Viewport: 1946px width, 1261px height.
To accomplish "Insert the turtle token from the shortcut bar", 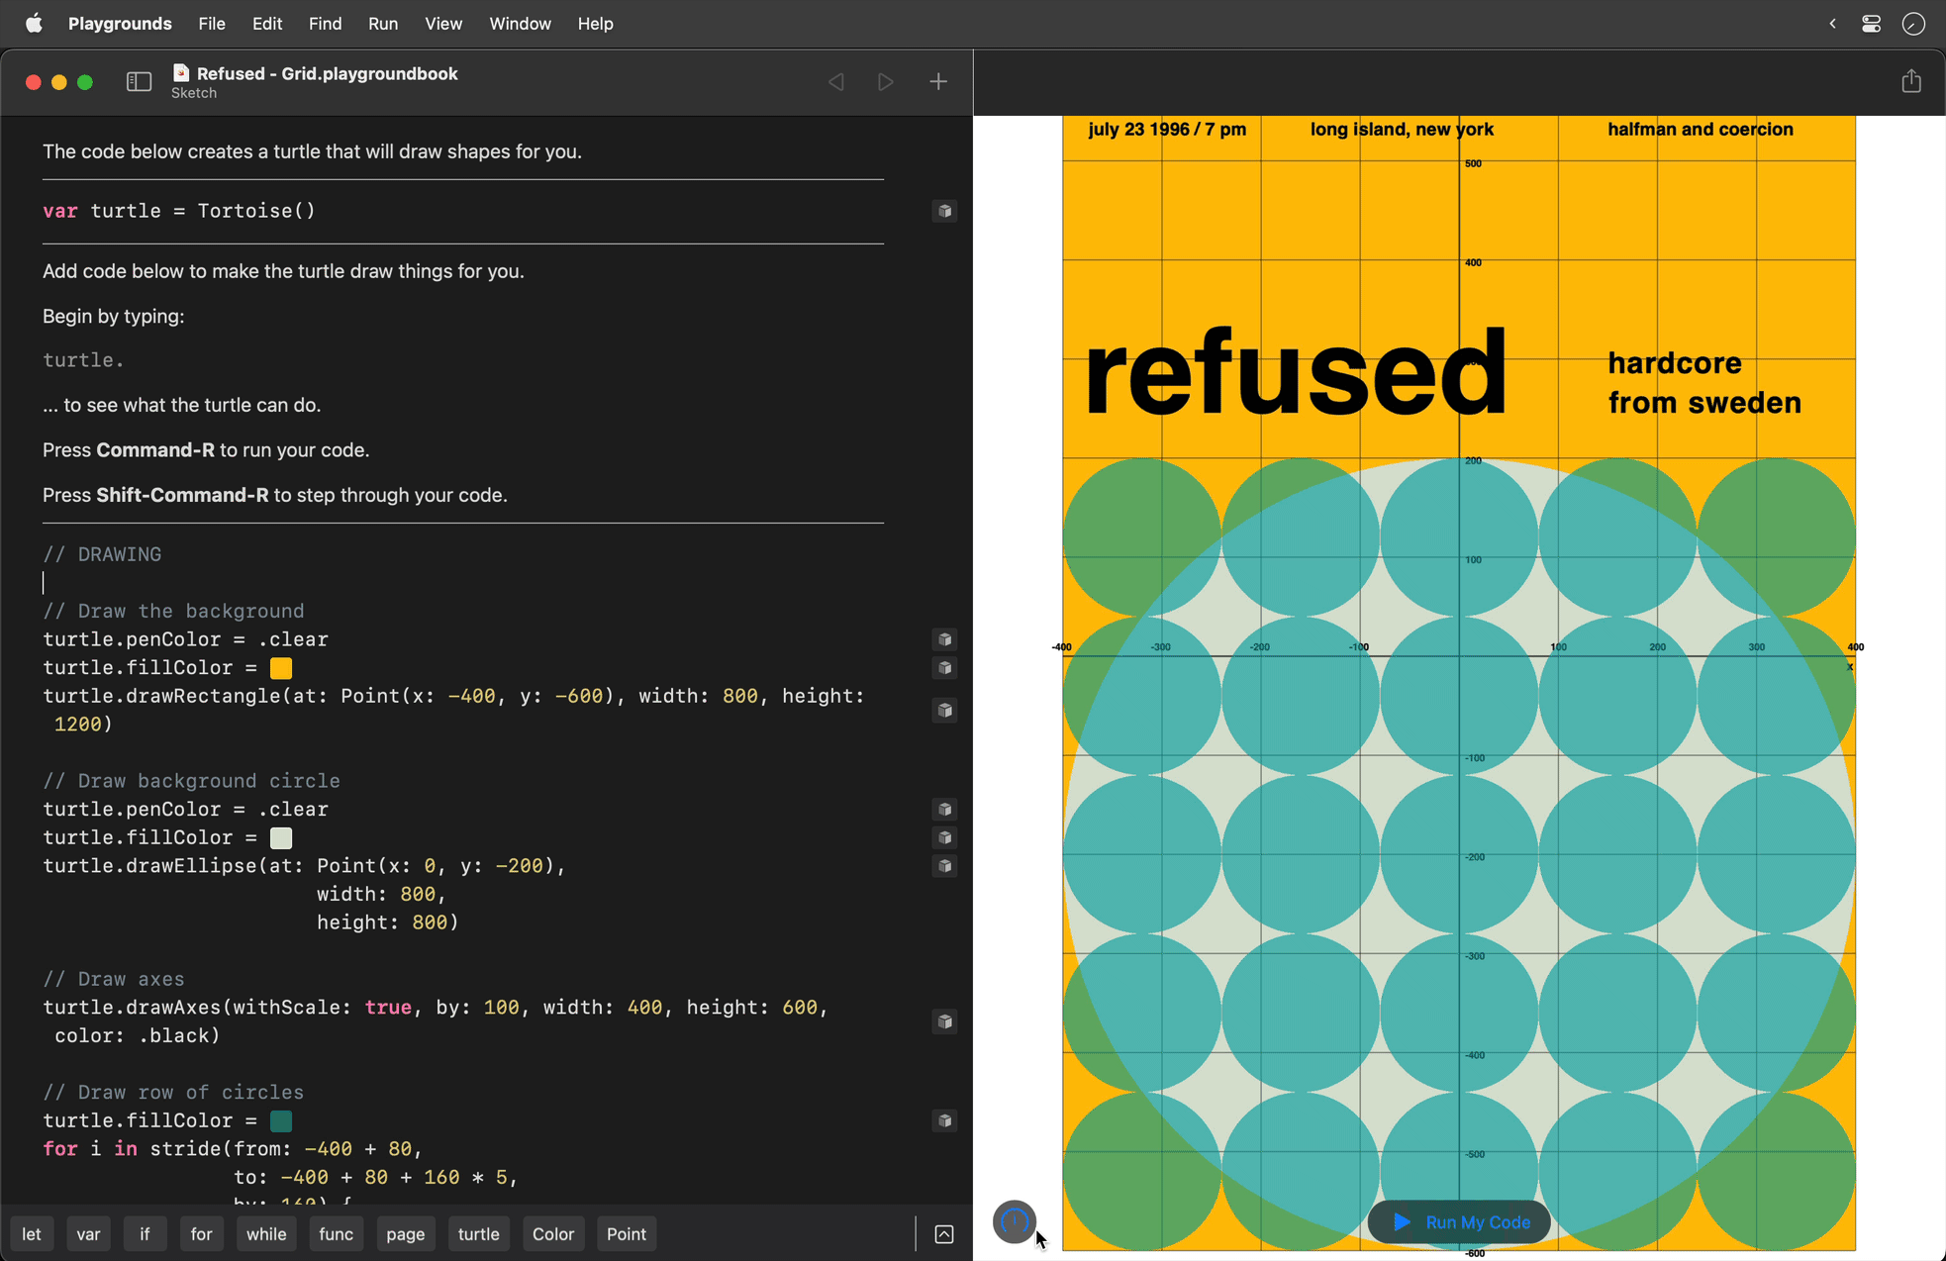I will pos(478,1233).
